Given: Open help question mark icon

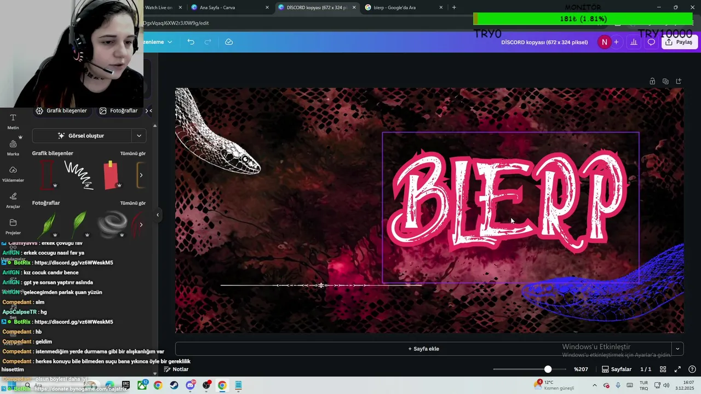Looking at the screenshot, I should [x=692, y=369].
